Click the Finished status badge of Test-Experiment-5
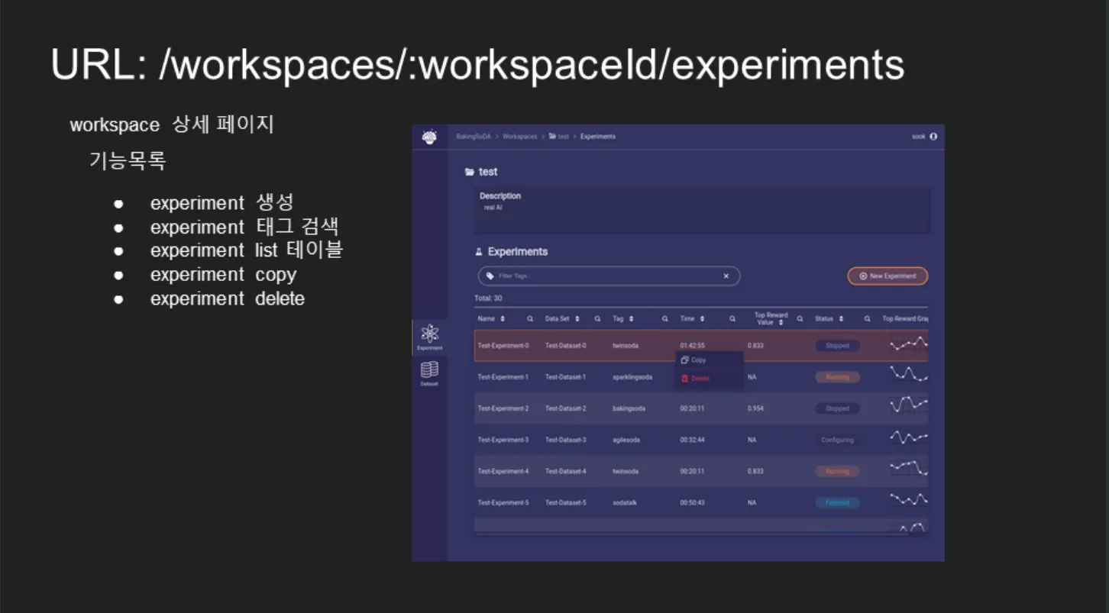Image resolution: width=1109 pixels, height=613 pixels. [837, 503]
